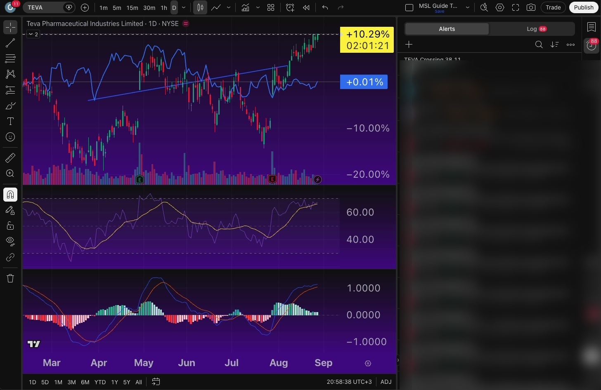Redo the last chart action
The image size is (601, 390).
pyautogui.click(x=341, y=7)
